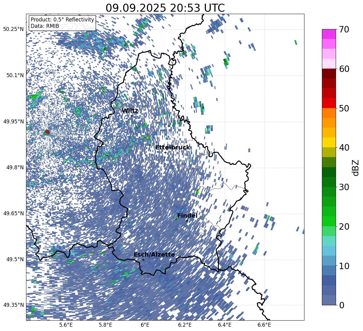Click the 70 label on colorbar

tap(344, 29)
